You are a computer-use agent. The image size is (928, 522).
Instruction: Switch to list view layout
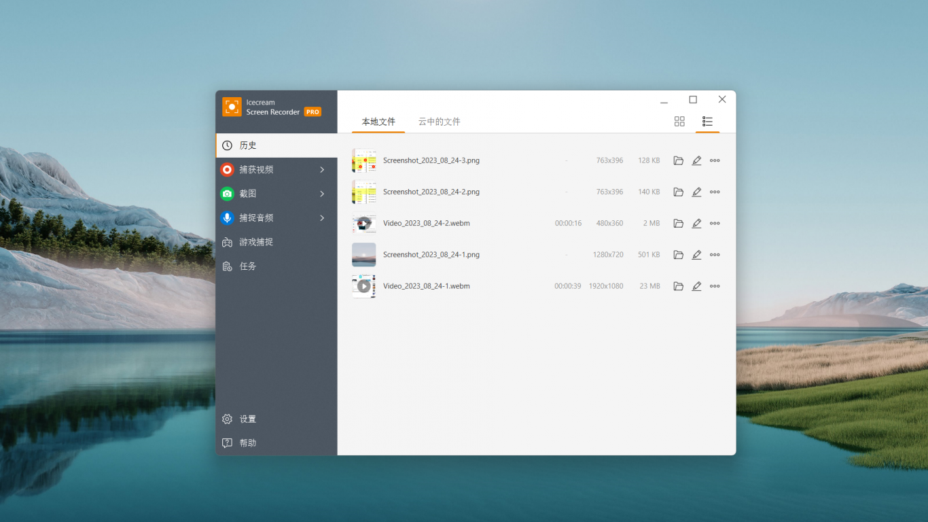tap(707, 122)
